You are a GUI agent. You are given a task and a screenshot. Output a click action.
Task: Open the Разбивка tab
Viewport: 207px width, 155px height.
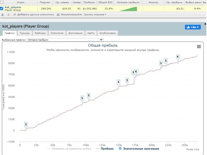coord(40,33)
